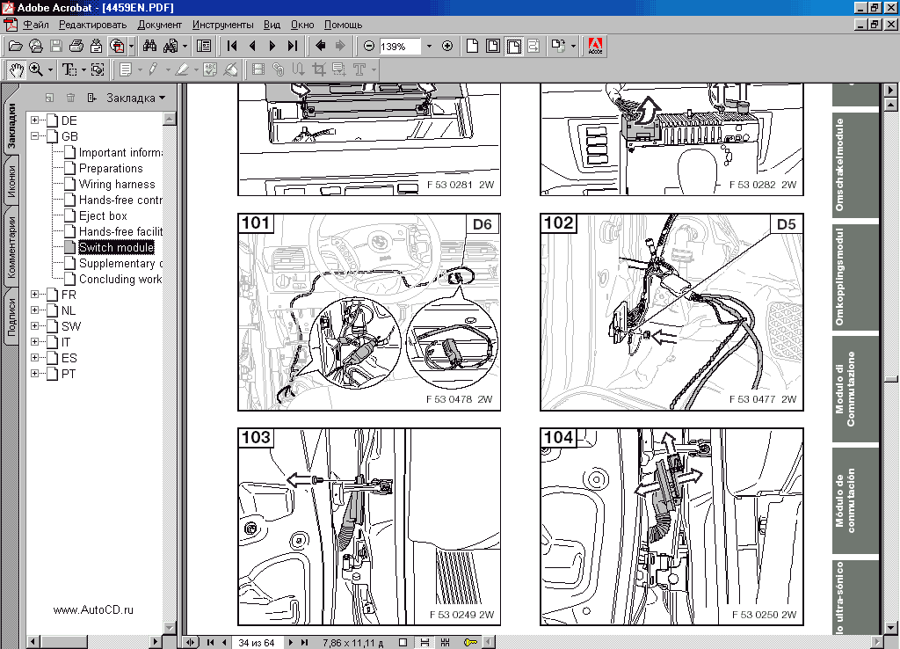Open the Вид menu

tap(272, 25)
